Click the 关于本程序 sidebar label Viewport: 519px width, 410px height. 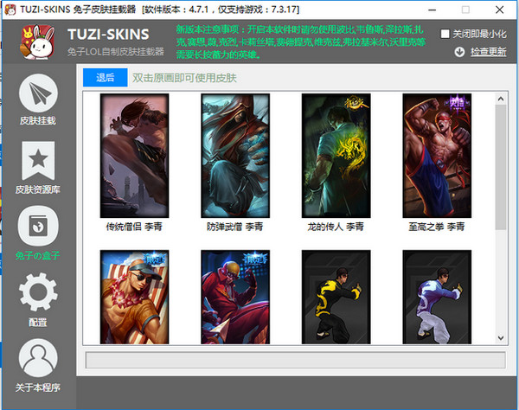click(38, 388)
